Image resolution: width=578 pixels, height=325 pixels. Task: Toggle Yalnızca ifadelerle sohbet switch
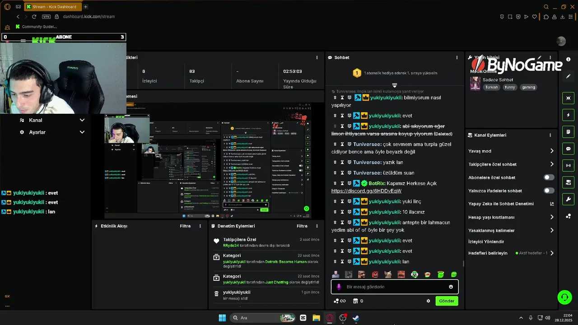tap(549, 190)
